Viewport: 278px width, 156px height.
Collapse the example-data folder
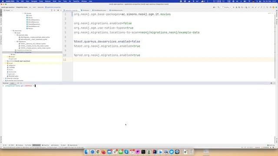15,35
